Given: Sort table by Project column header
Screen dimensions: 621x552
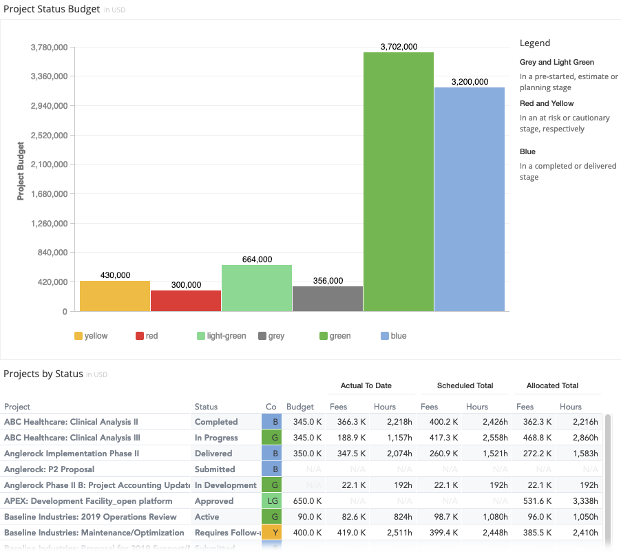Looking at the screenshot, I should coord(17,407).
